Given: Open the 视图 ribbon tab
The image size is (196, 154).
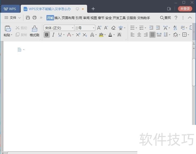Looking at the screenshot, I should click(x=94, y=18).
